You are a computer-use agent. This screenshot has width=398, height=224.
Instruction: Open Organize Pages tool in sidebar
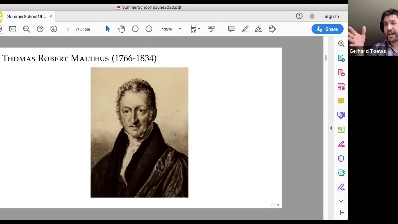pyautogui.click(x=341, y=87)
